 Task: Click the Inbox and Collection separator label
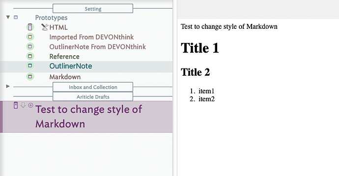coord(93,87)
